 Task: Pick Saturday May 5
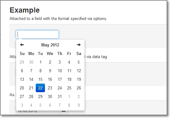tap(79, 62)
